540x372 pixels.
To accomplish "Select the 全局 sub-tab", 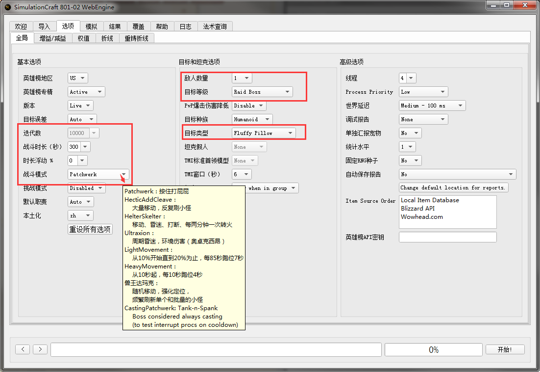I will [x=22, y=38].
